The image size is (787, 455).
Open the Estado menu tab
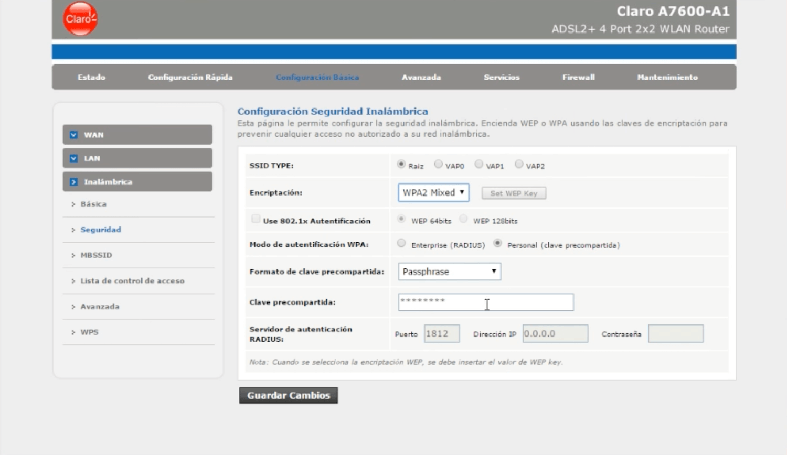(91, 78)
